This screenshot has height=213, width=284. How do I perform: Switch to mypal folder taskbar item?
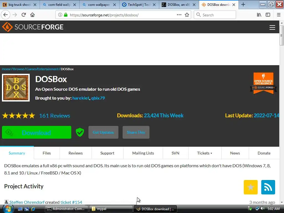pos(111,209)
